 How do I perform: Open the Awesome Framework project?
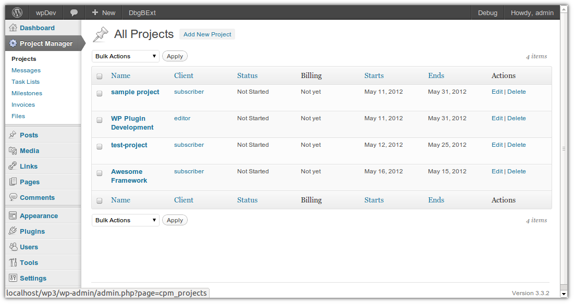[129, 176]
